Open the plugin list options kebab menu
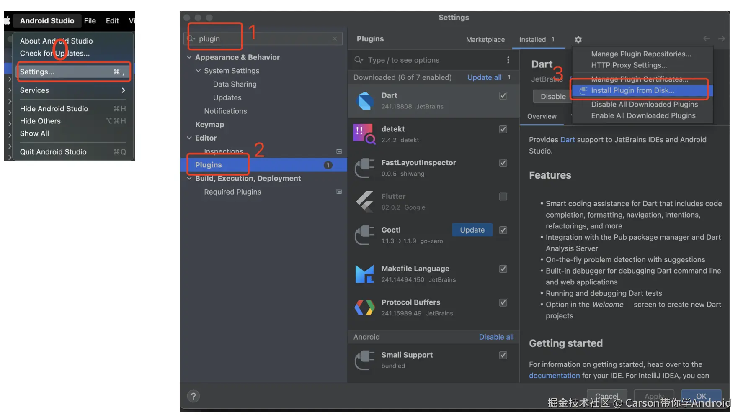The image size is (743, 420). [508, 60]
